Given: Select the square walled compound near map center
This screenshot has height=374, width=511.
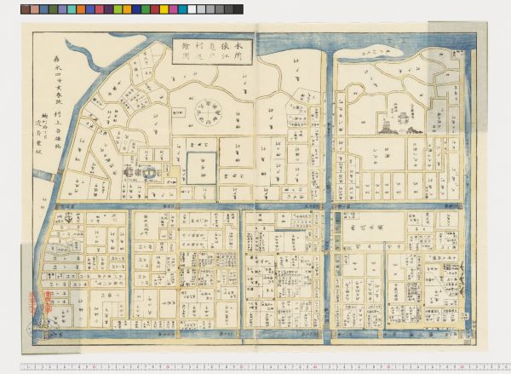Looking at the screenshot, I should 202,167.
